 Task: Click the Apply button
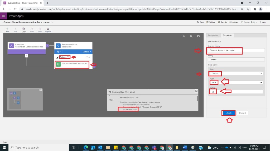(x=229, y=113)
